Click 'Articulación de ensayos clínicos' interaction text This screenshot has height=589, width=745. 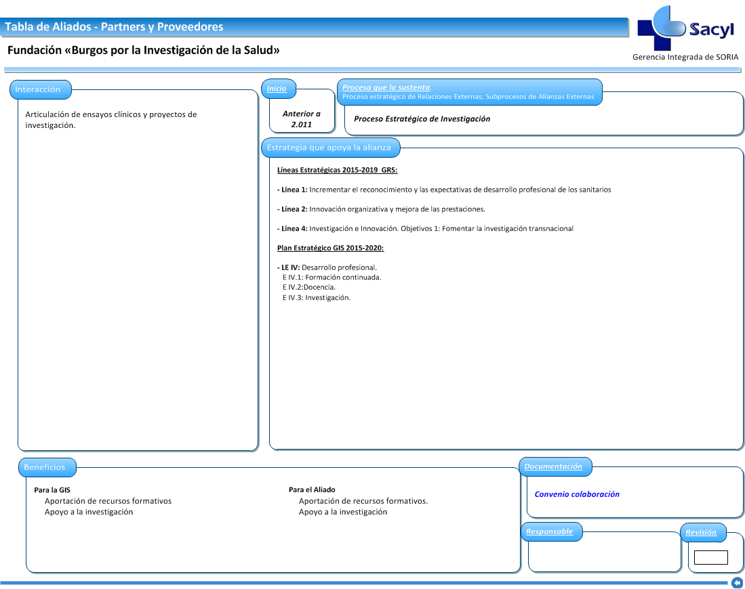point(110,120)
